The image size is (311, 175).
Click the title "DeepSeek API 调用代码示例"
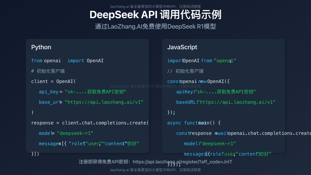pyautogui.click(x=155, y=15)
